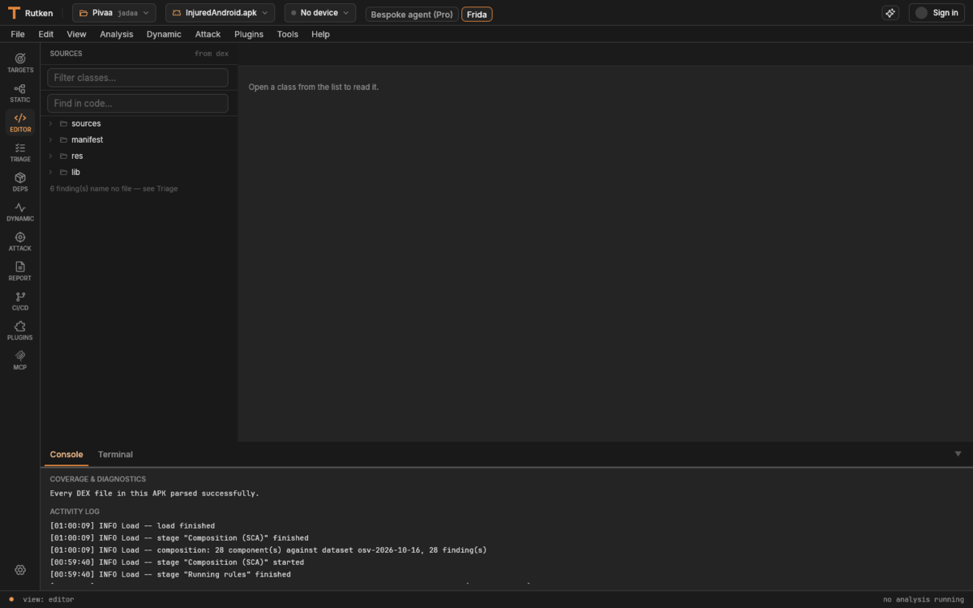Click 'Running rules finished' log entry
The width and height of the screenshot is (973, 608).
170,574
